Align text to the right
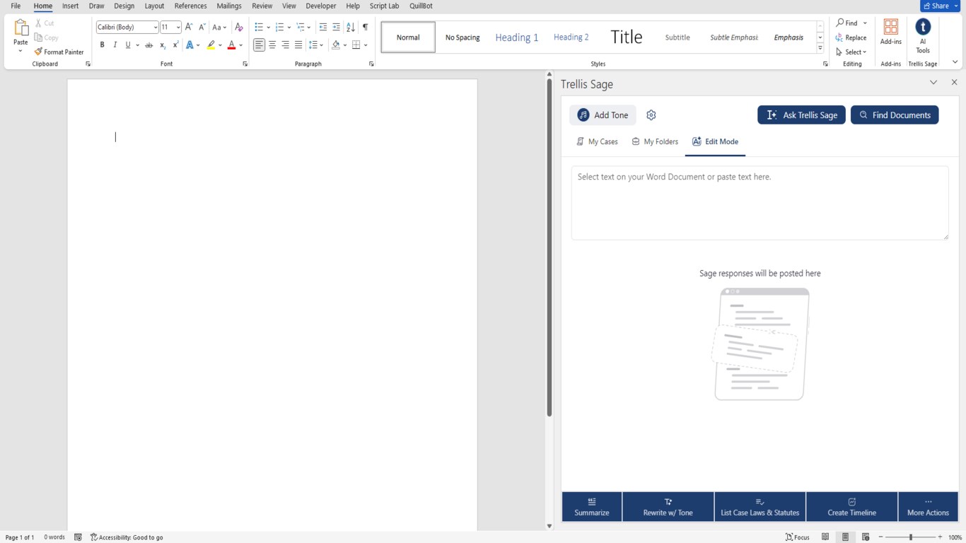 click(285, 45)
